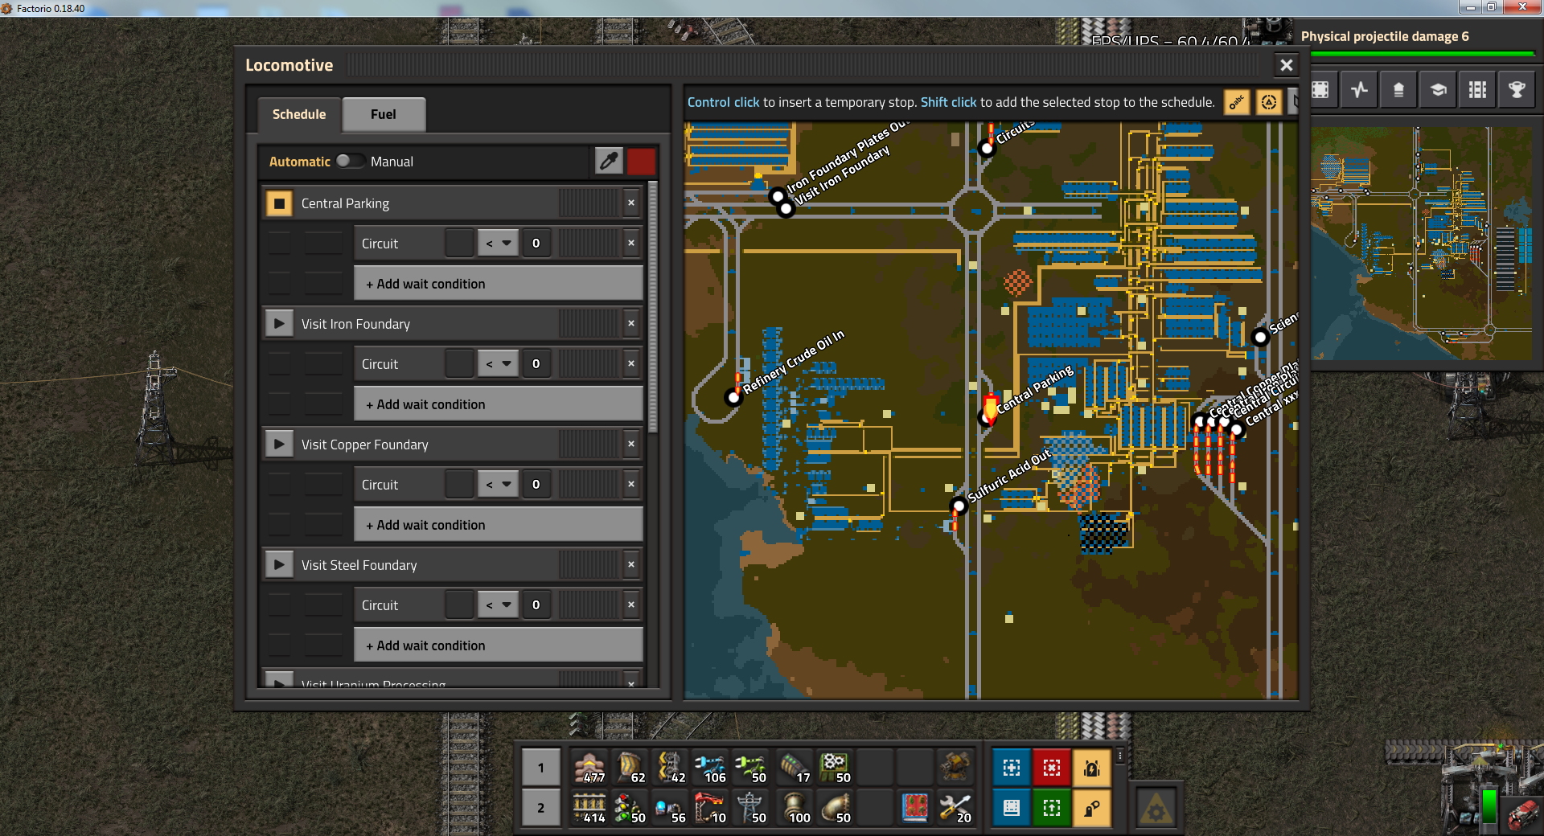The image size is (1544, 836).
Task: Click Sulfuric Acid Out station on map
Action: click(x=958, y=506)
